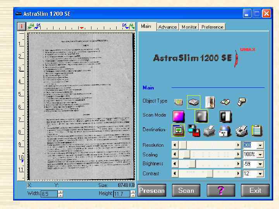This screenshot has width=279, height=209.
Task: Decrease Width with spinner down arrow
Action: click(x=60, y=195)
